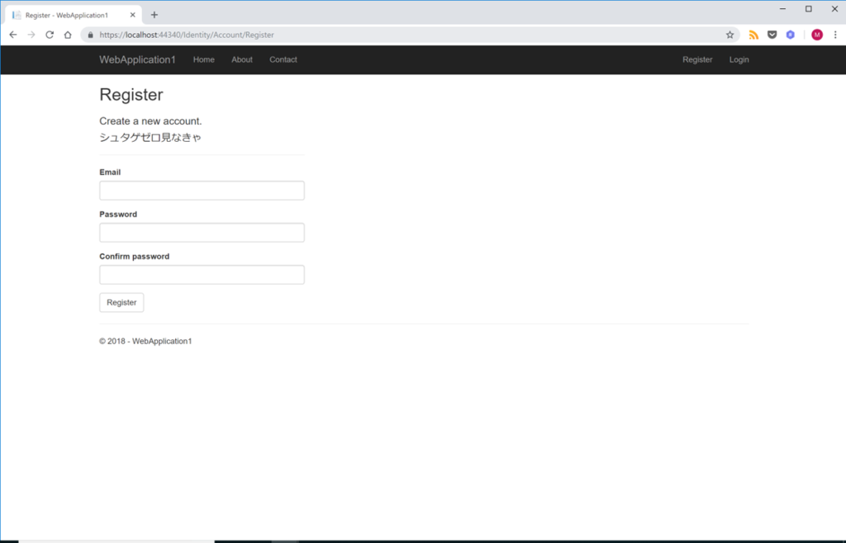Click the Email field label
This screenshot has width=846, height=543.
pyautogui.click(x=110, y=172)
